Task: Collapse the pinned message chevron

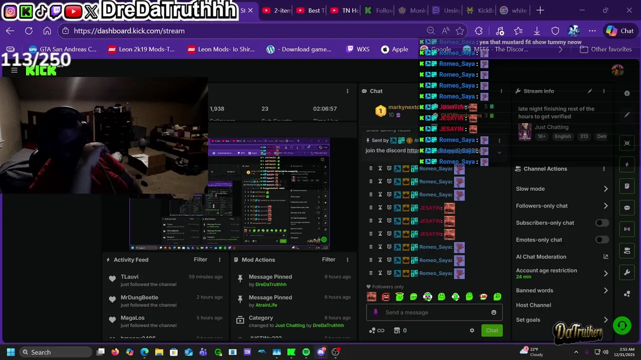Action: 499,152
